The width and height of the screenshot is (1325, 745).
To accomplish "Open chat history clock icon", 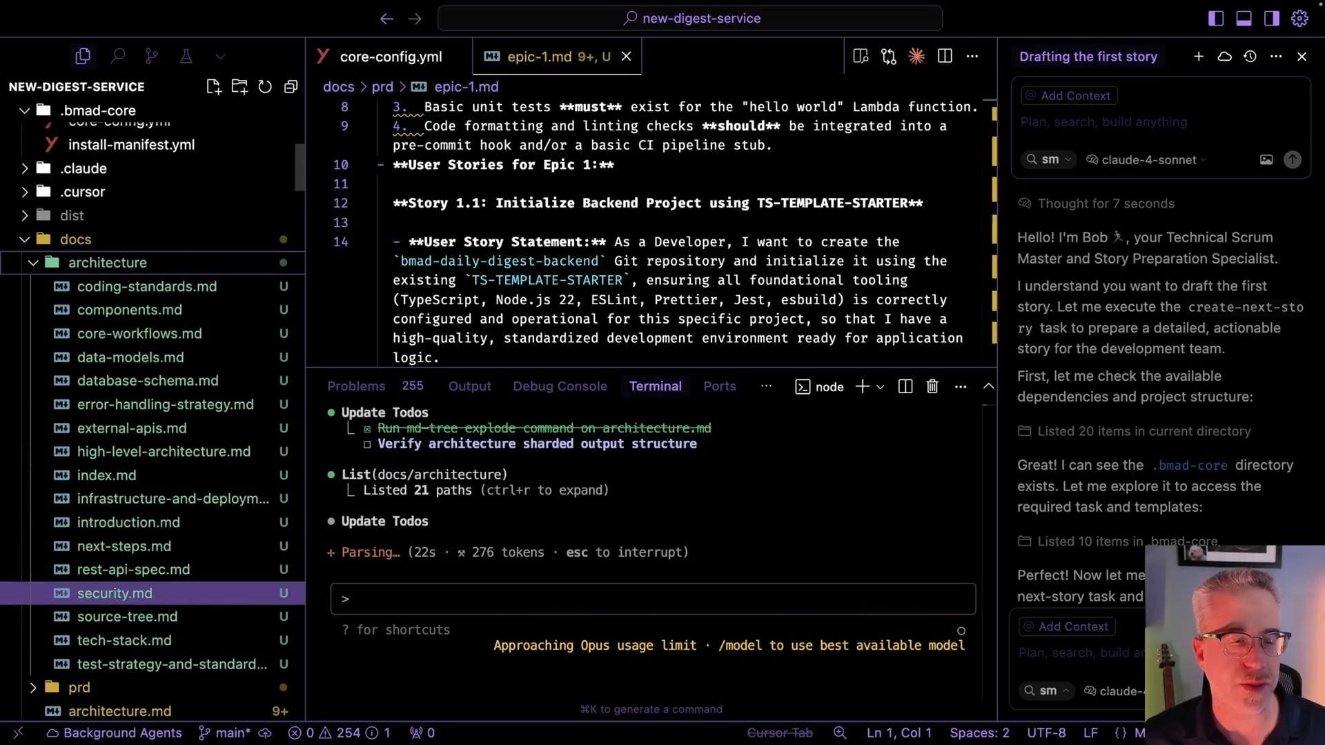I will (x=1250, y=57).
